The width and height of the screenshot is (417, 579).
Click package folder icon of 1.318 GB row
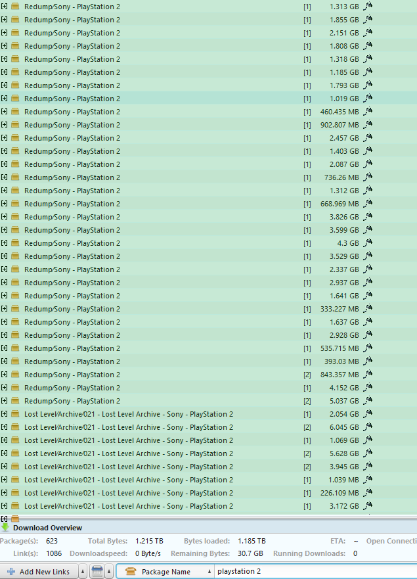click(15, 59)
